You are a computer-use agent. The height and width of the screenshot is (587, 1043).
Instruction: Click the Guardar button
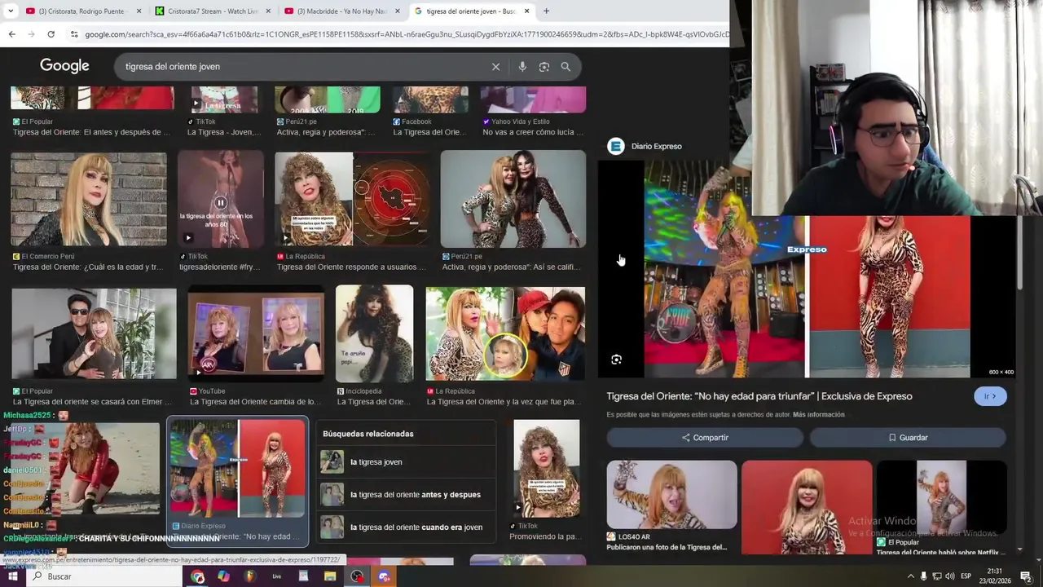pos(908,438)
